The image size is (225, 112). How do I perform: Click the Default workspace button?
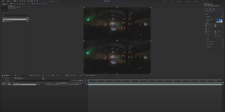(165, 1)
